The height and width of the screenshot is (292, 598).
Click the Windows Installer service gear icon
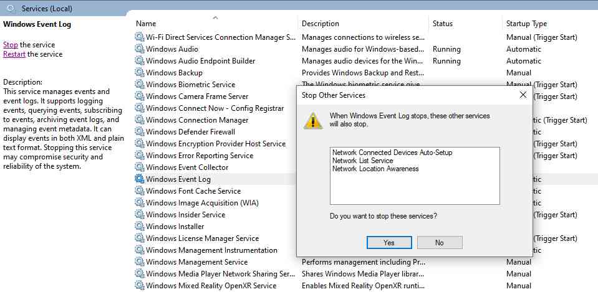140,227
